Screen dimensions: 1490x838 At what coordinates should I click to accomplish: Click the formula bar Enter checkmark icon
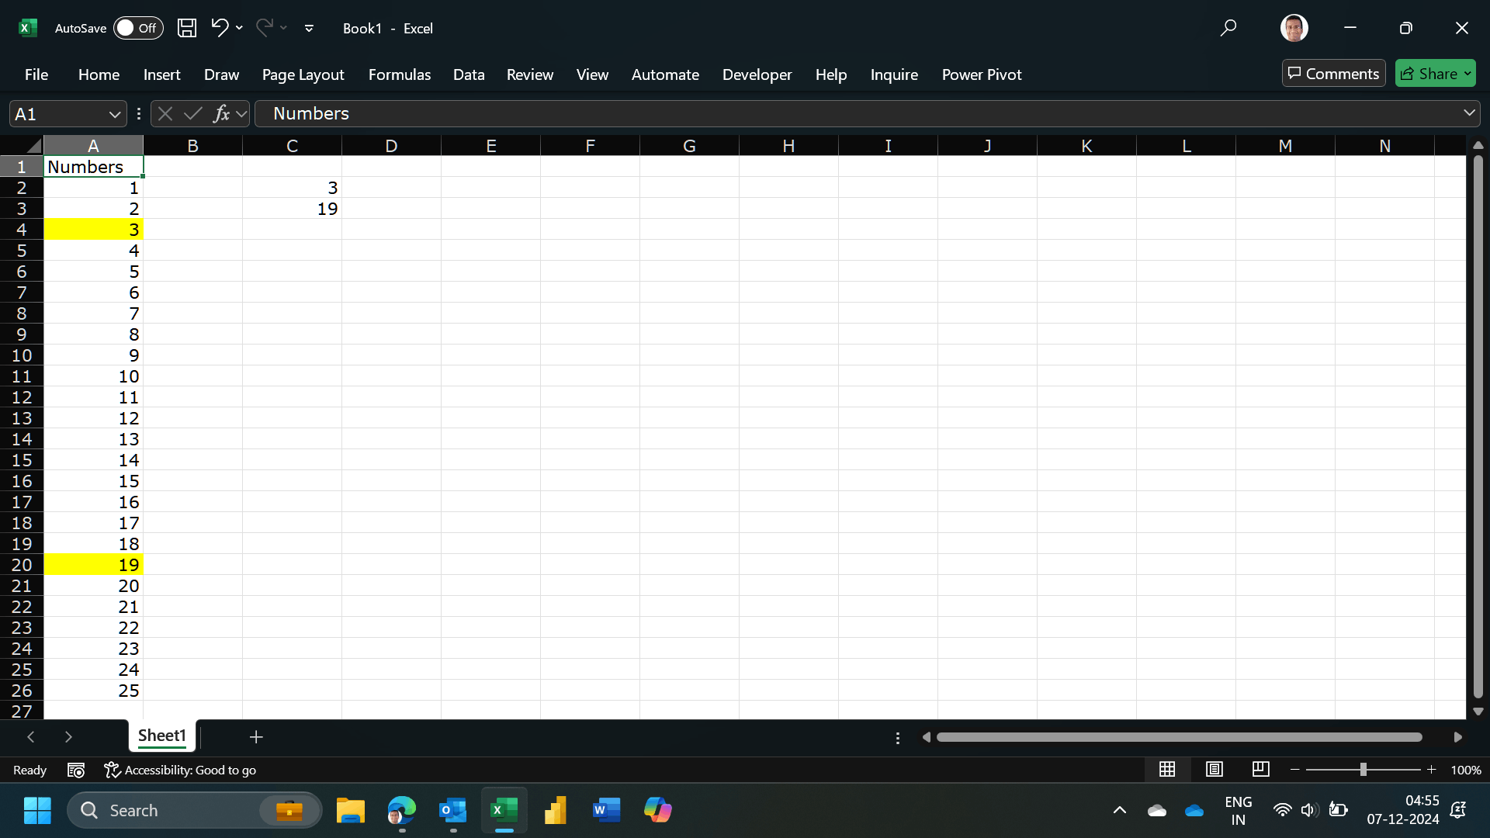(x=192, y=114)
